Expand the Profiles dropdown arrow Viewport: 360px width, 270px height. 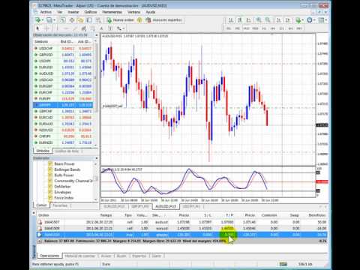(54, 20)
